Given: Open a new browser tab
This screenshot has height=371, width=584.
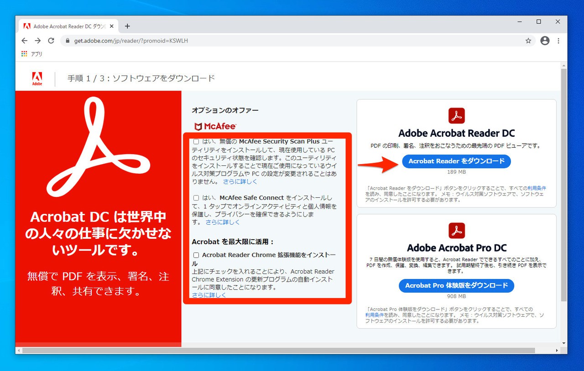Looking at the screenshot, I should pos(127,26).
